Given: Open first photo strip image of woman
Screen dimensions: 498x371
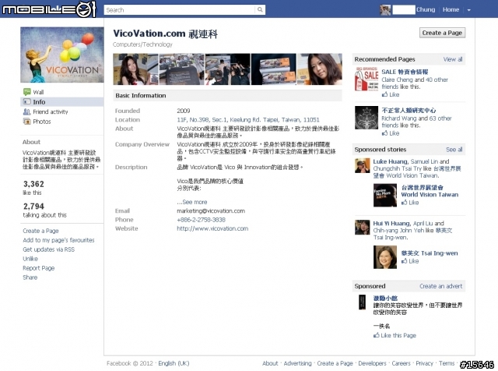Looking at the screenshot, I should point(135,69).
